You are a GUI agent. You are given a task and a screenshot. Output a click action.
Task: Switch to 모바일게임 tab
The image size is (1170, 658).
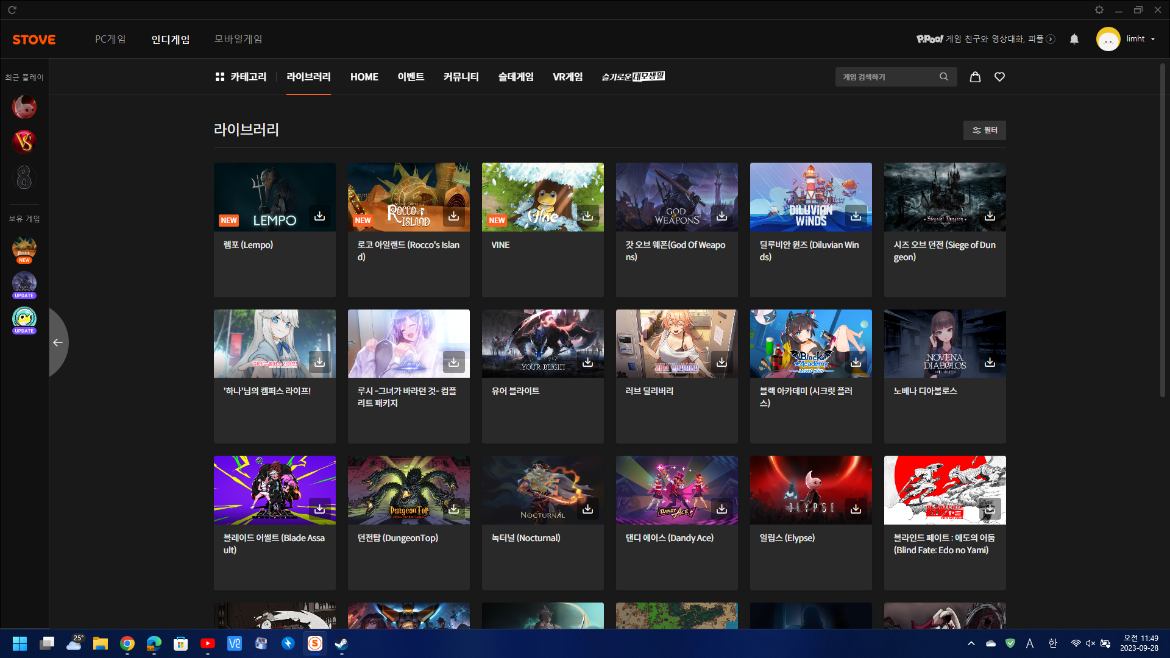coord(238,39)
